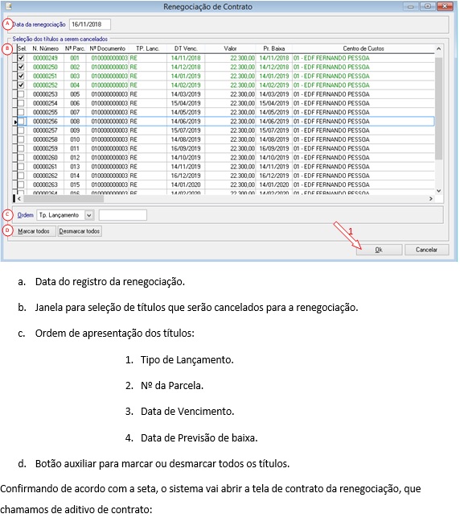Screen dimensions: 460x518
Task: Click the Centro de Custos column header
Action: pyautogui.click(x=363, y=48)
